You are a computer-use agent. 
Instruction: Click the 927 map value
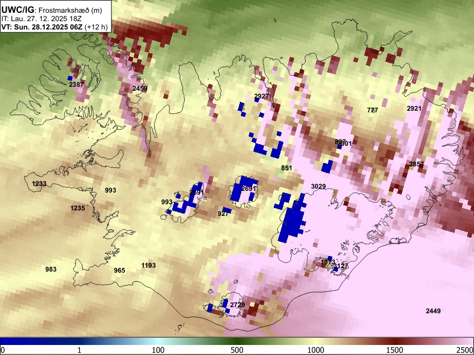223,214
